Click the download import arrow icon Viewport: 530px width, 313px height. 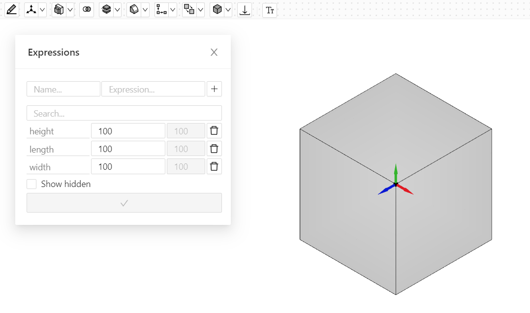pyautogui.click(x=245, y=9)
